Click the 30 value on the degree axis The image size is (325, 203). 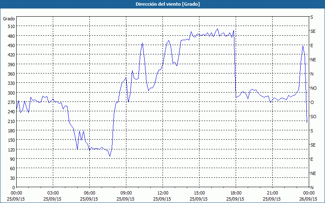[13, 178]
